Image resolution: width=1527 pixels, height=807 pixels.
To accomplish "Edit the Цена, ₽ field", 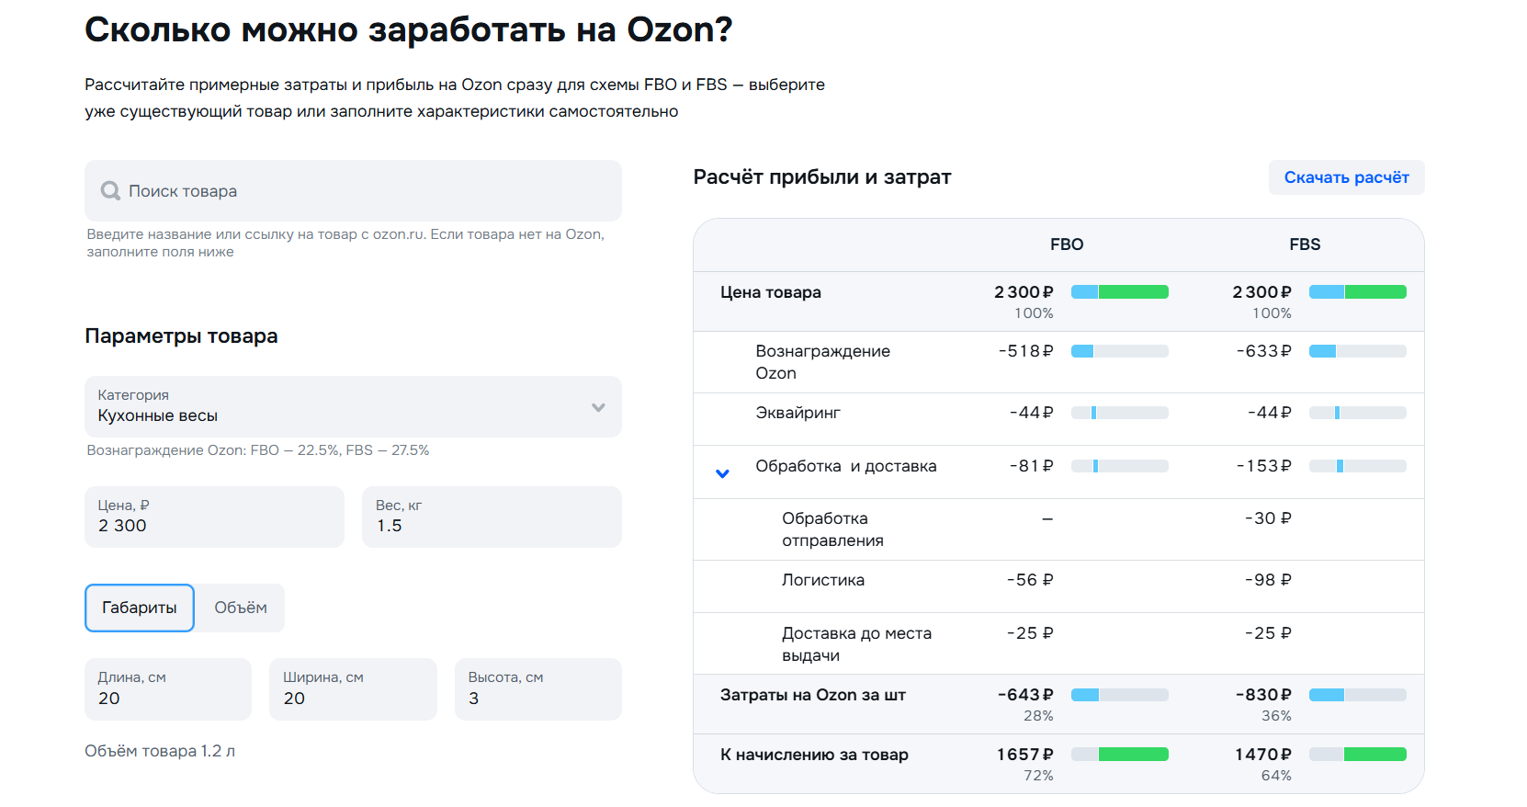I will 214,517.
